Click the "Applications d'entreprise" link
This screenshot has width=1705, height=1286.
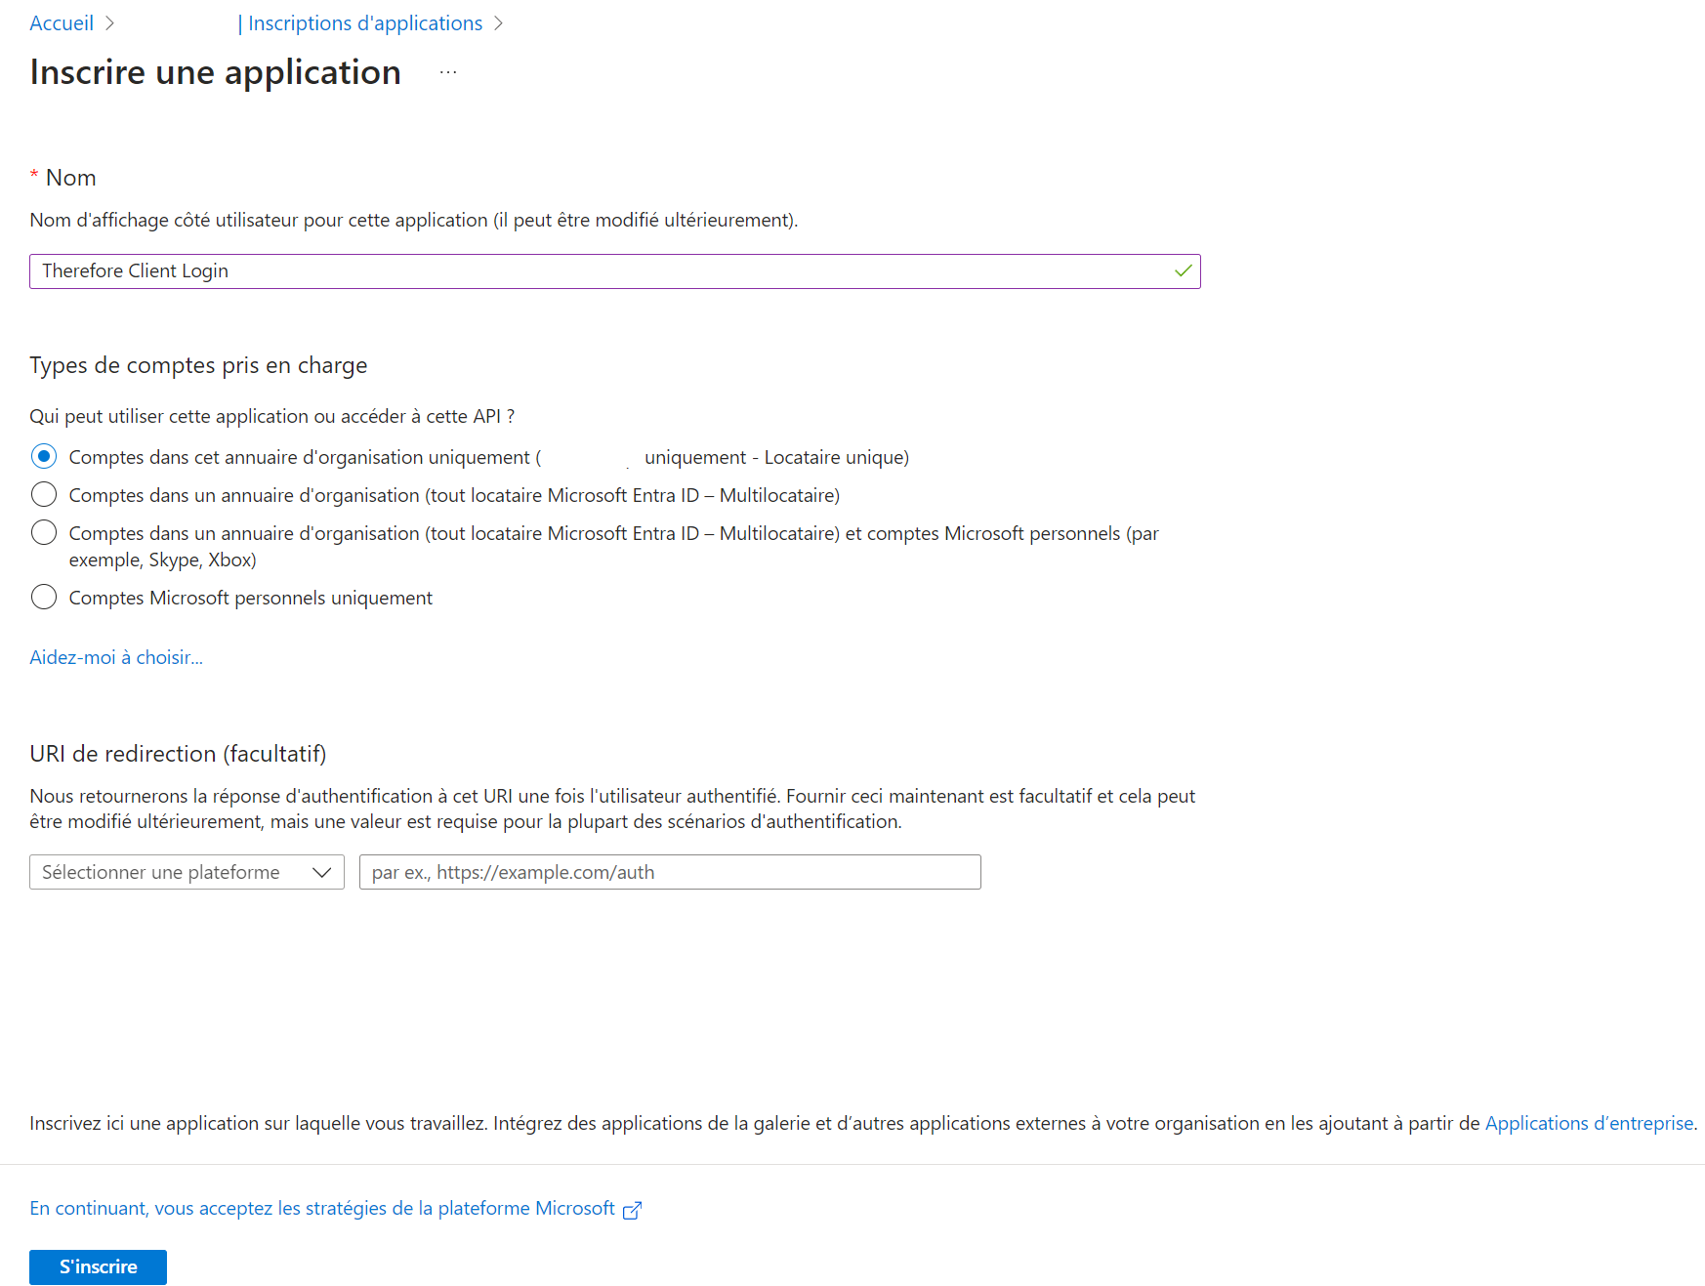coord(1587,1123)
